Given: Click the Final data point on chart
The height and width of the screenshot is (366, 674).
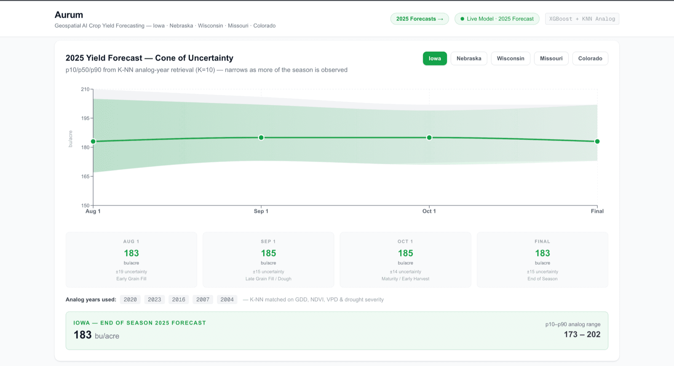Looking at the screenshot, I should click(597, 142).
